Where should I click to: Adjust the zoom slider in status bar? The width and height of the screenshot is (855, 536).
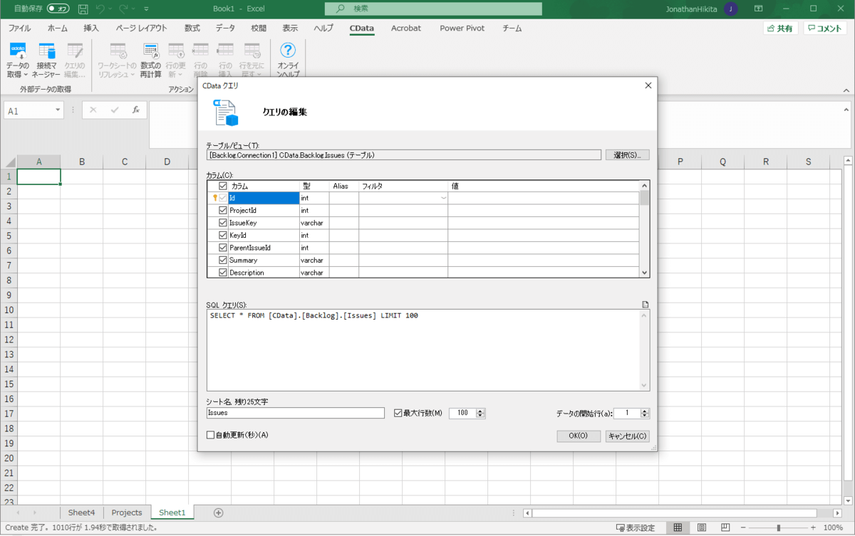pyautogui.click(x=778, y=527)
